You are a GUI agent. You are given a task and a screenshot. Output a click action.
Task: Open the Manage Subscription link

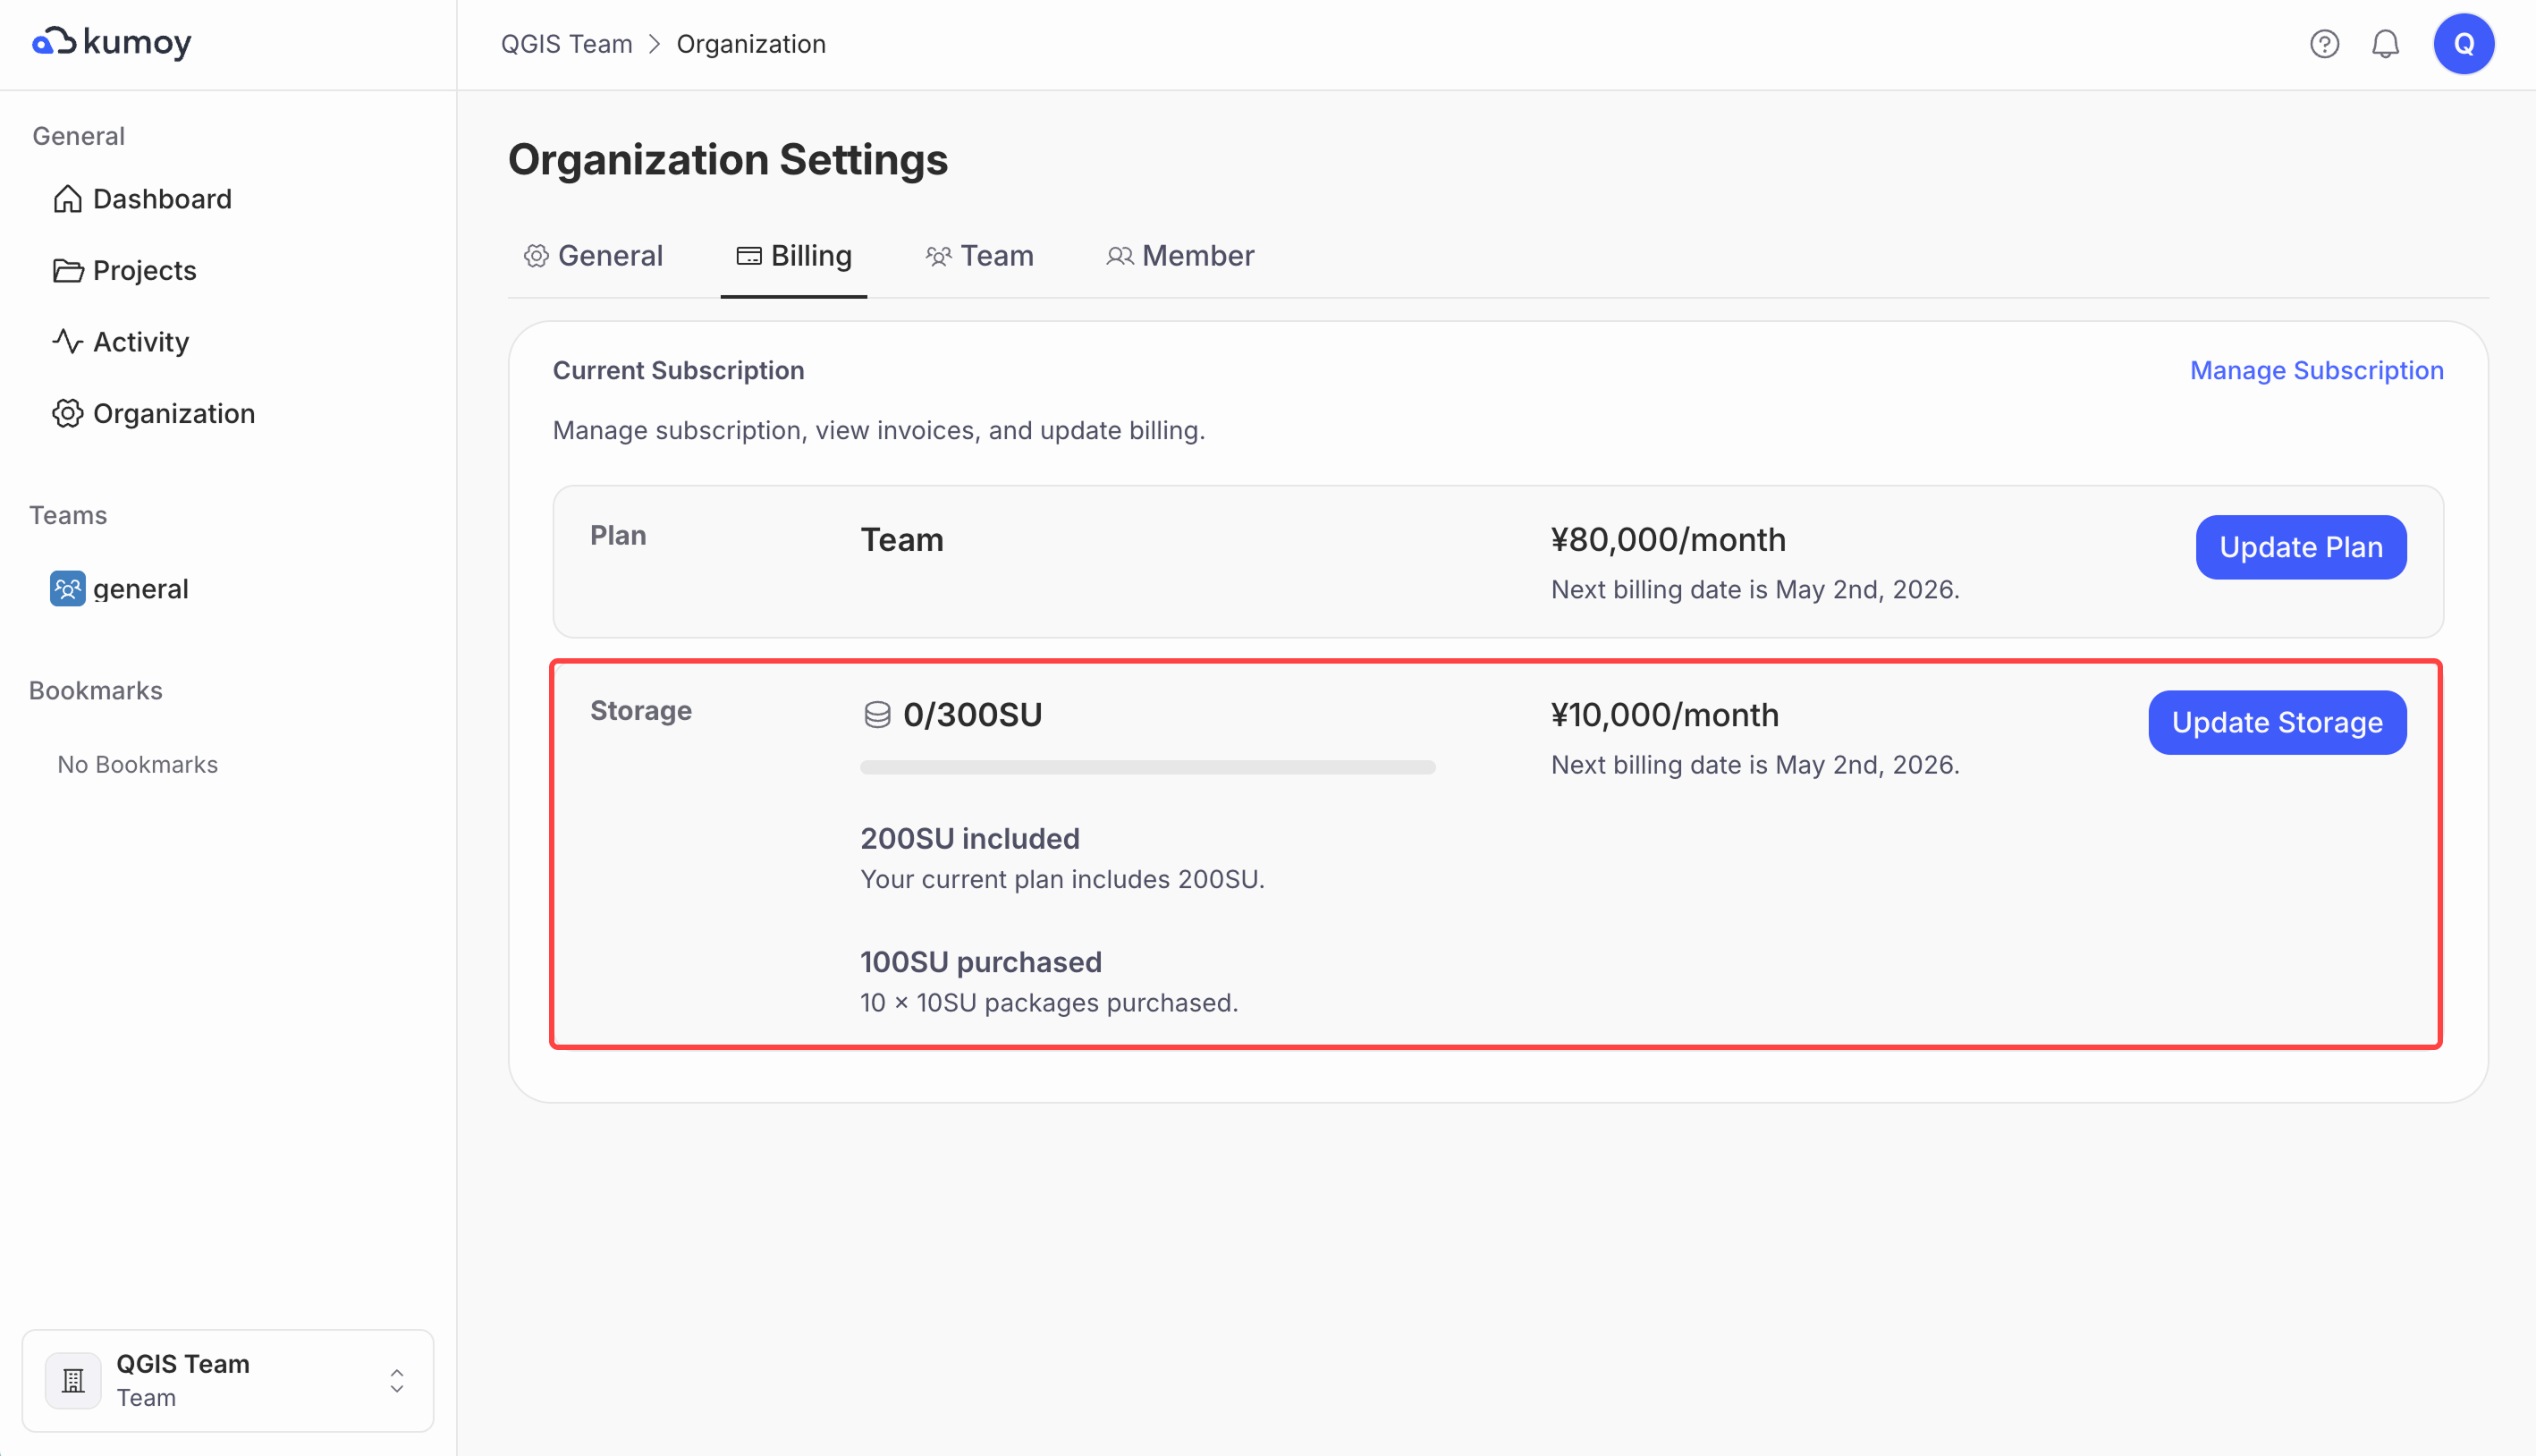(2316, 370)
